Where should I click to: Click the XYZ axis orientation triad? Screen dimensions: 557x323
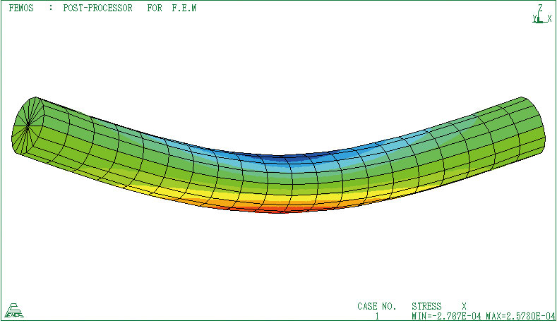click(x=541, y=14)
